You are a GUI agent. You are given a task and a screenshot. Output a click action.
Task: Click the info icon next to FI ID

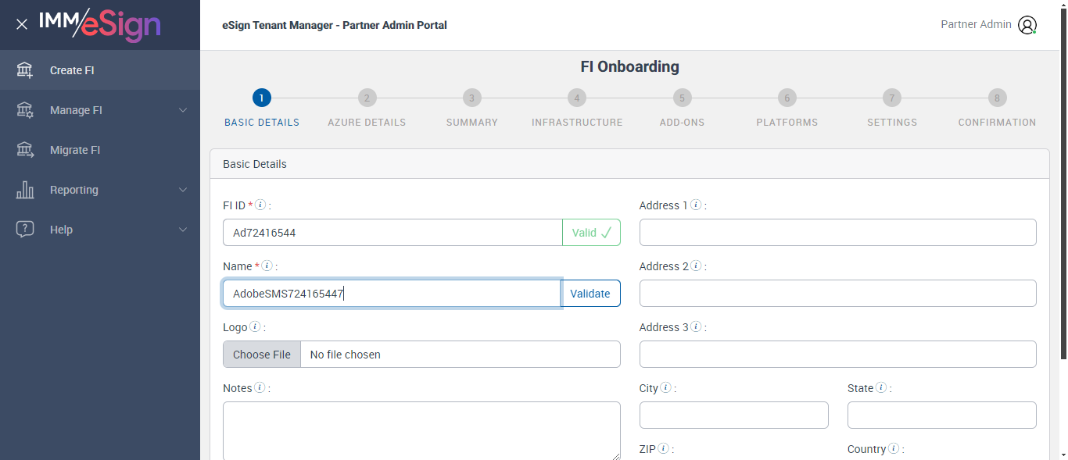261,205
